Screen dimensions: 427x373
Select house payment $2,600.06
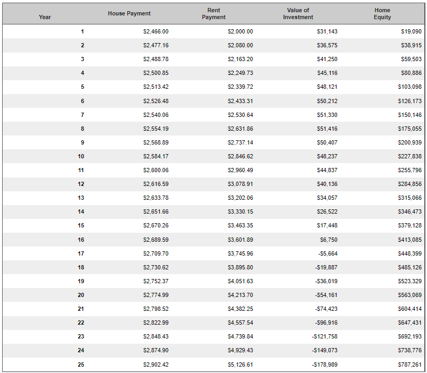click(x=156, y=171)
